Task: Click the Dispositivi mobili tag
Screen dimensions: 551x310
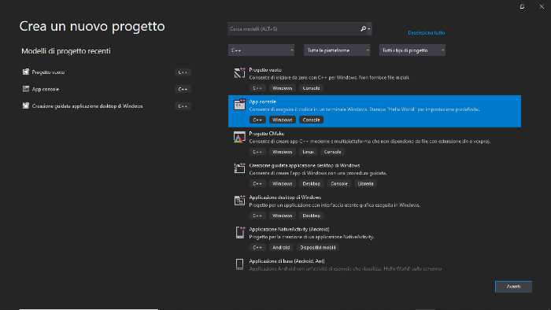Action: click(x=318, y=247)
